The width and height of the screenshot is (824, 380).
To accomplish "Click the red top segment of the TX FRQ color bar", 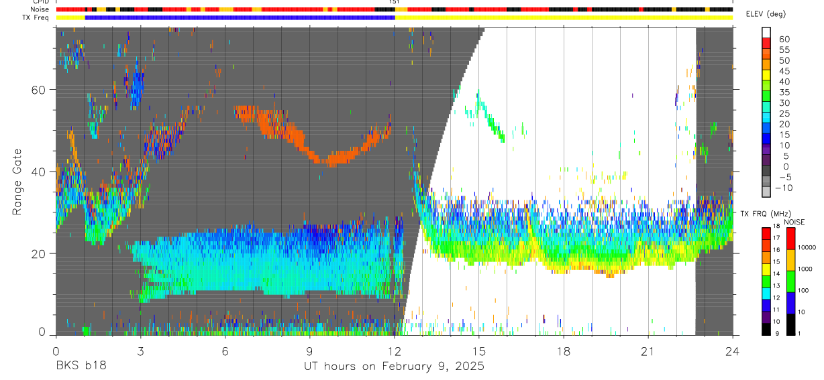I will click(x=766, y=233).
